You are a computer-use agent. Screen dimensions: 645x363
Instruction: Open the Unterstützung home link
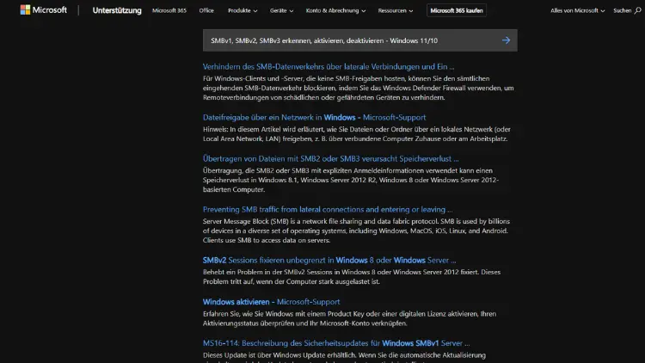coord(117,10)
